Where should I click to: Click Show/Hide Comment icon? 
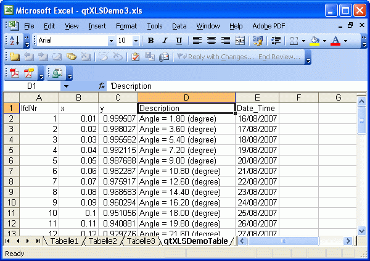pyautogui.click(x=57, y=57)
